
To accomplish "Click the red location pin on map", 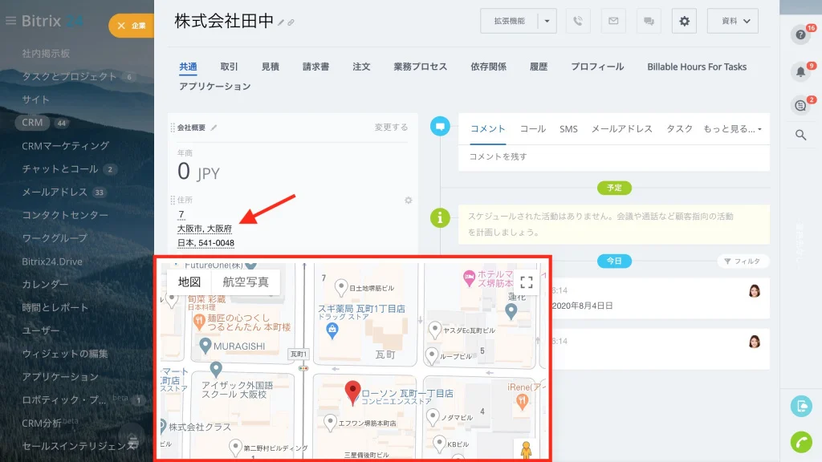I will click(353, 392).
